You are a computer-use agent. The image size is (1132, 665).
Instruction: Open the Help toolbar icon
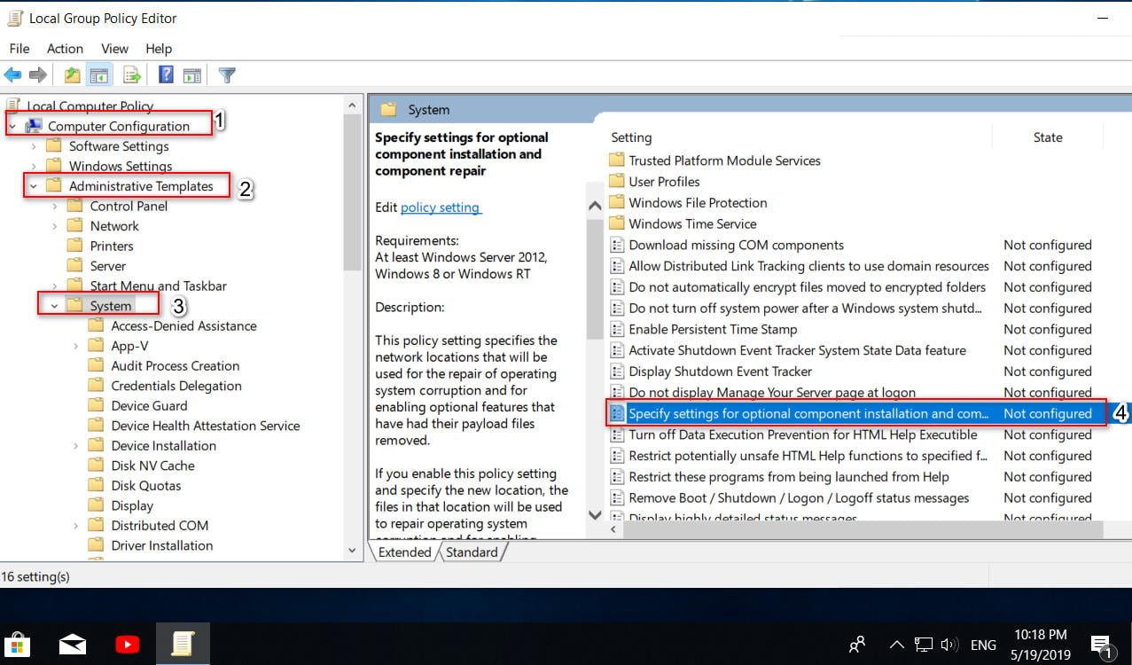tap(166, 75)
